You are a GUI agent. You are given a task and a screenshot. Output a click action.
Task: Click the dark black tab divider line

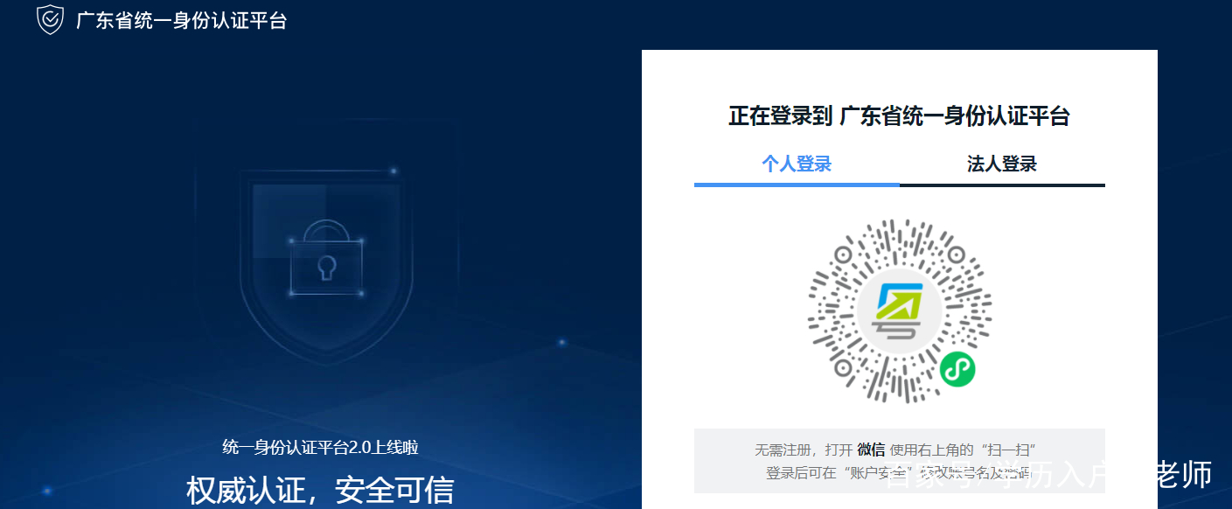[1001, 185]
